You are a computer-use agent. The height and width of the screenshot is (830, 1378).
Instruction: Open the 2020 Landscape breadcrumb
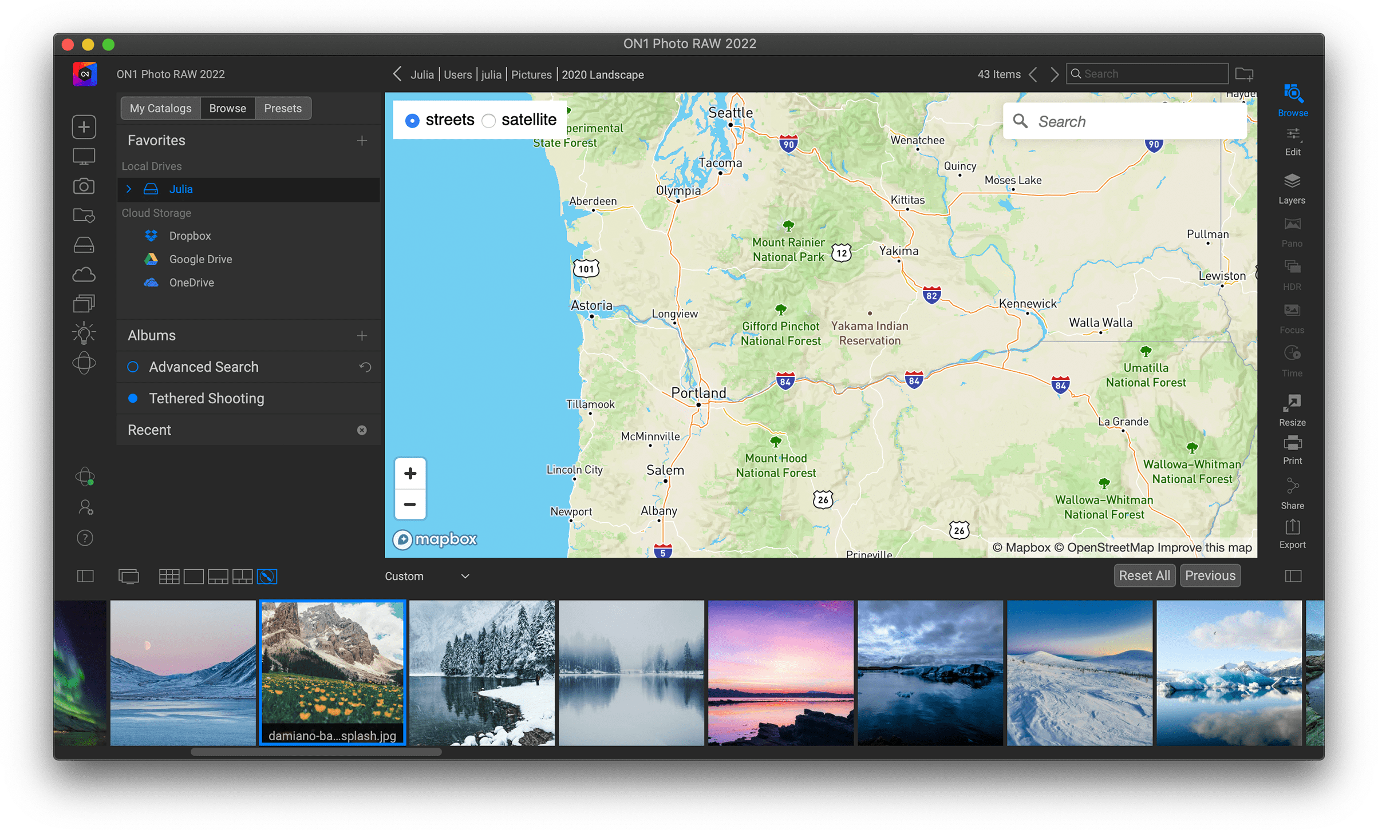(602, 74)
